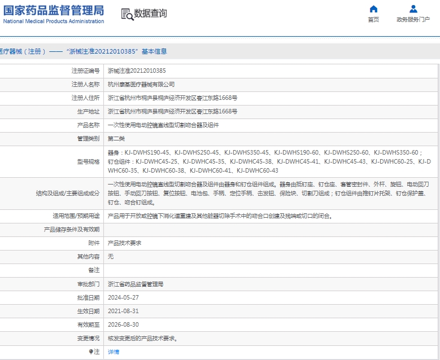Click the 产品名称 label
This screenshot has height=360, width=440.
88,125
